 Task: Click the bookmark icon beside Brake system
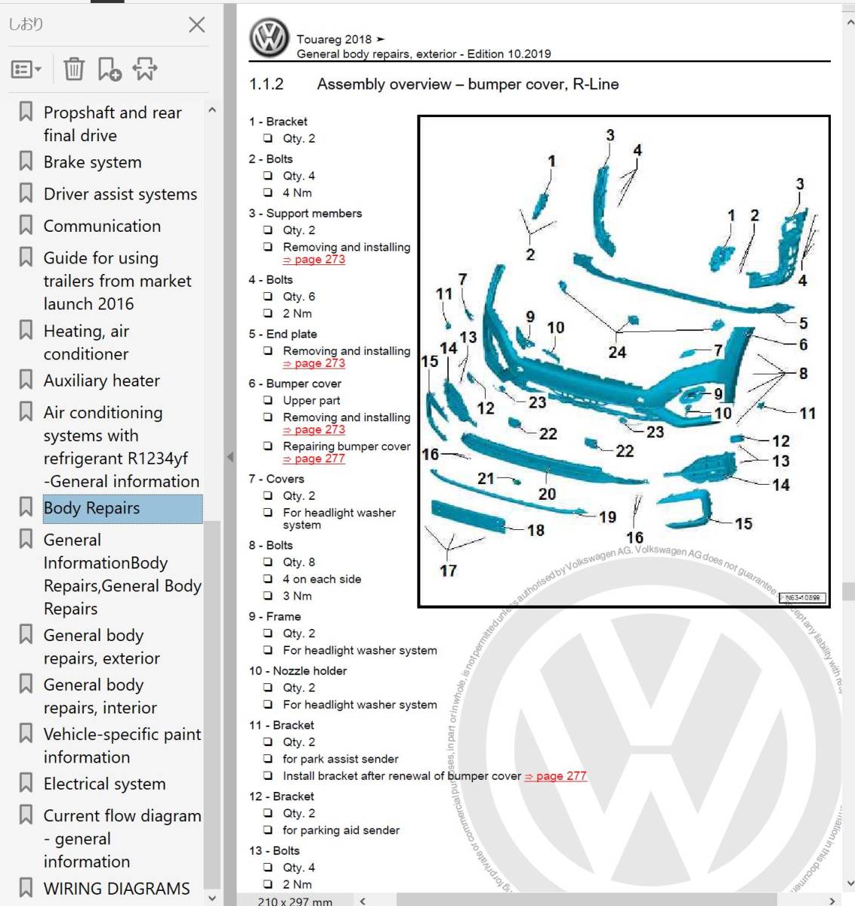[x=26, y=162]
